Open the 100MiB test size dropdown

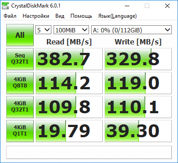click(71, 30)
